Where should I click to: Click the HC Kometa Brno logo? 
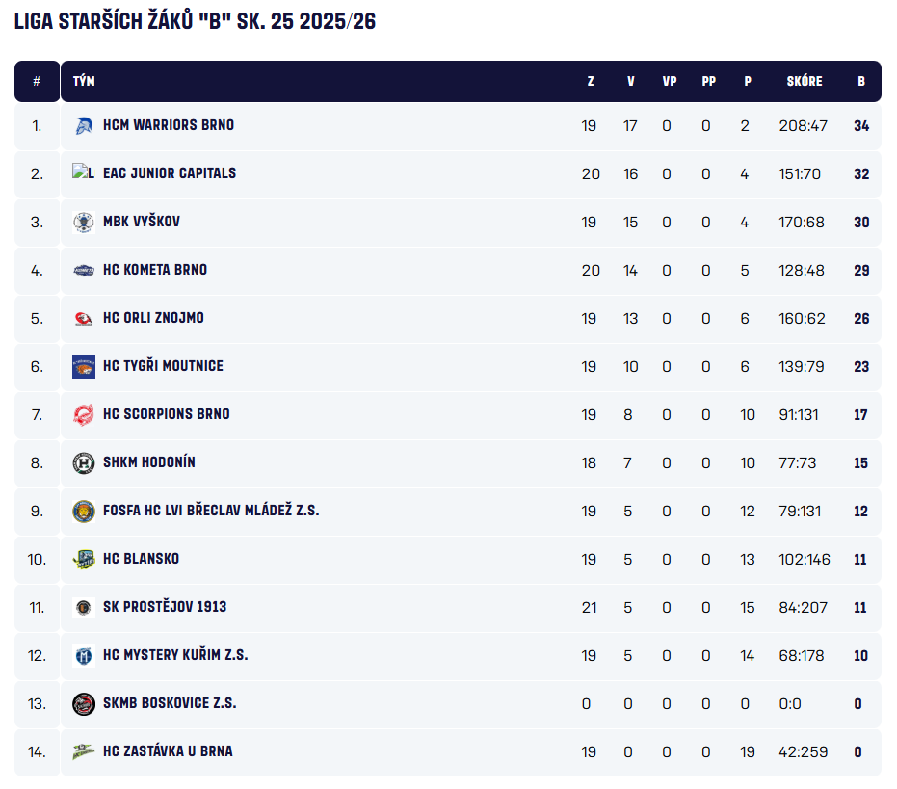[84, 270]
